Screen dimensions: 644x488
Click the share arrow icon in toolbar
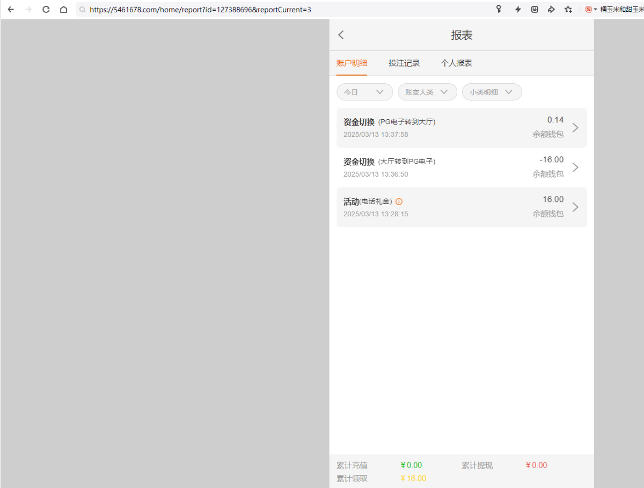551,9
